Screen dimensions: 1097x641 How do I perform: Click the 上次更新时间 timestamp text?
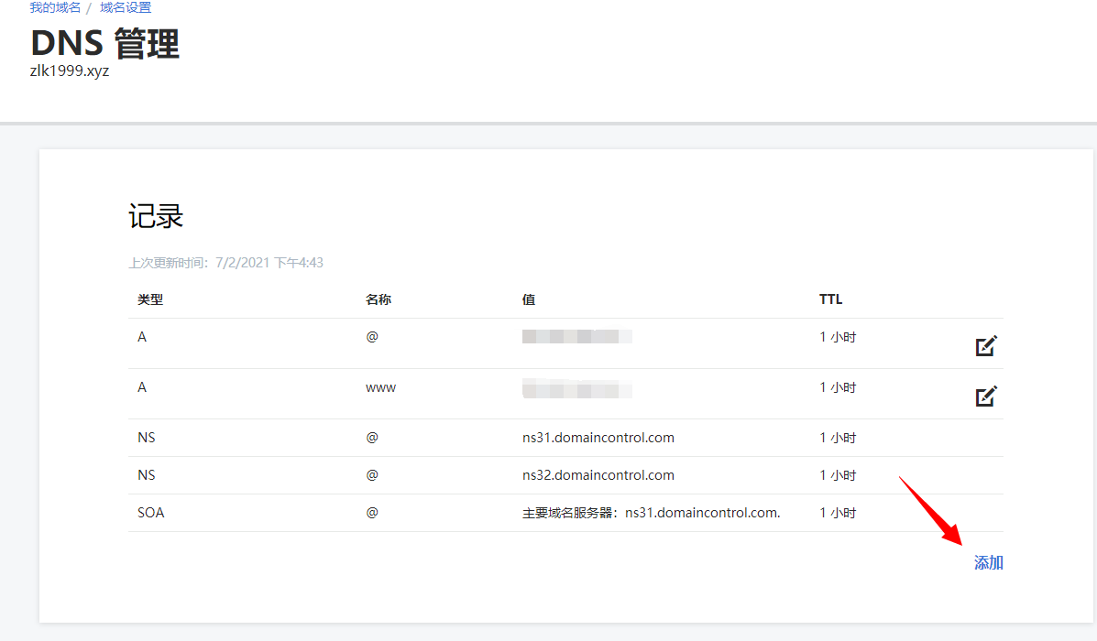point(225,263)
